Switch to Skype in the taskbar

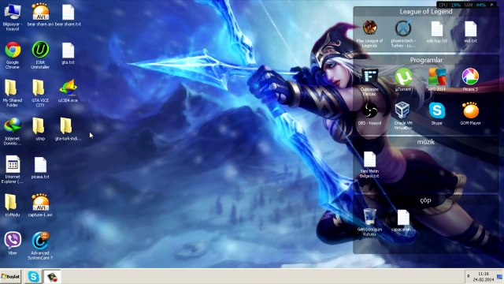33,277
